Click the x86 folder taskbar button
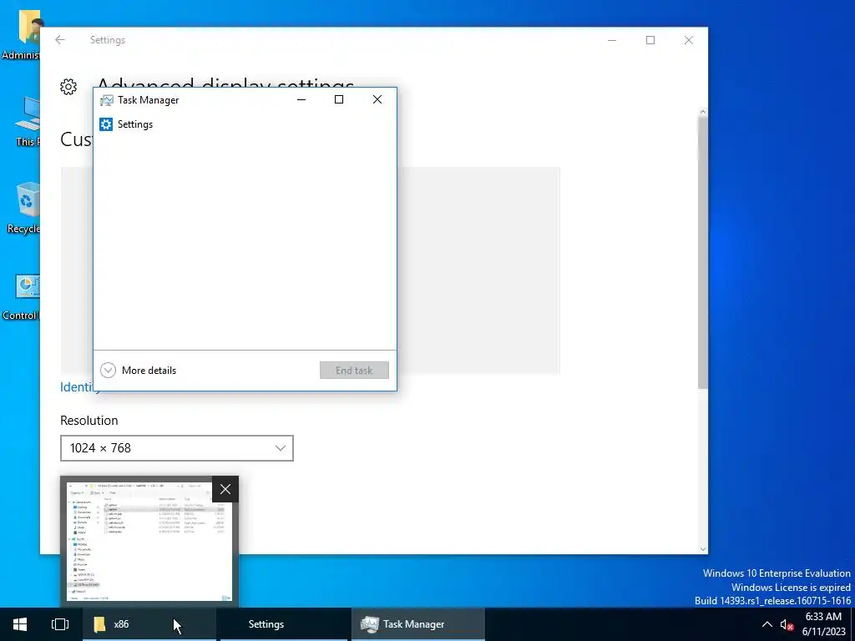This screenshot has height=641, width=855. click(x=149, y=624)
